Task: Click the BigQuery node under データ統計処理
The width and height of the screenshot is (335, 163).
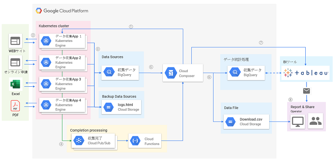Action: coord(246,73)
